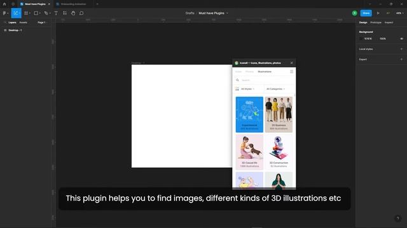Select the Pen tool
The height and width of the screenshot is (228, 407).
(x=46, y=13)
